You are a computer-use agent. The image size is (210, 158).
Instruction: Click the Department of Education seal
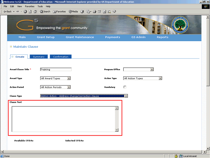[x=180, y=25]
